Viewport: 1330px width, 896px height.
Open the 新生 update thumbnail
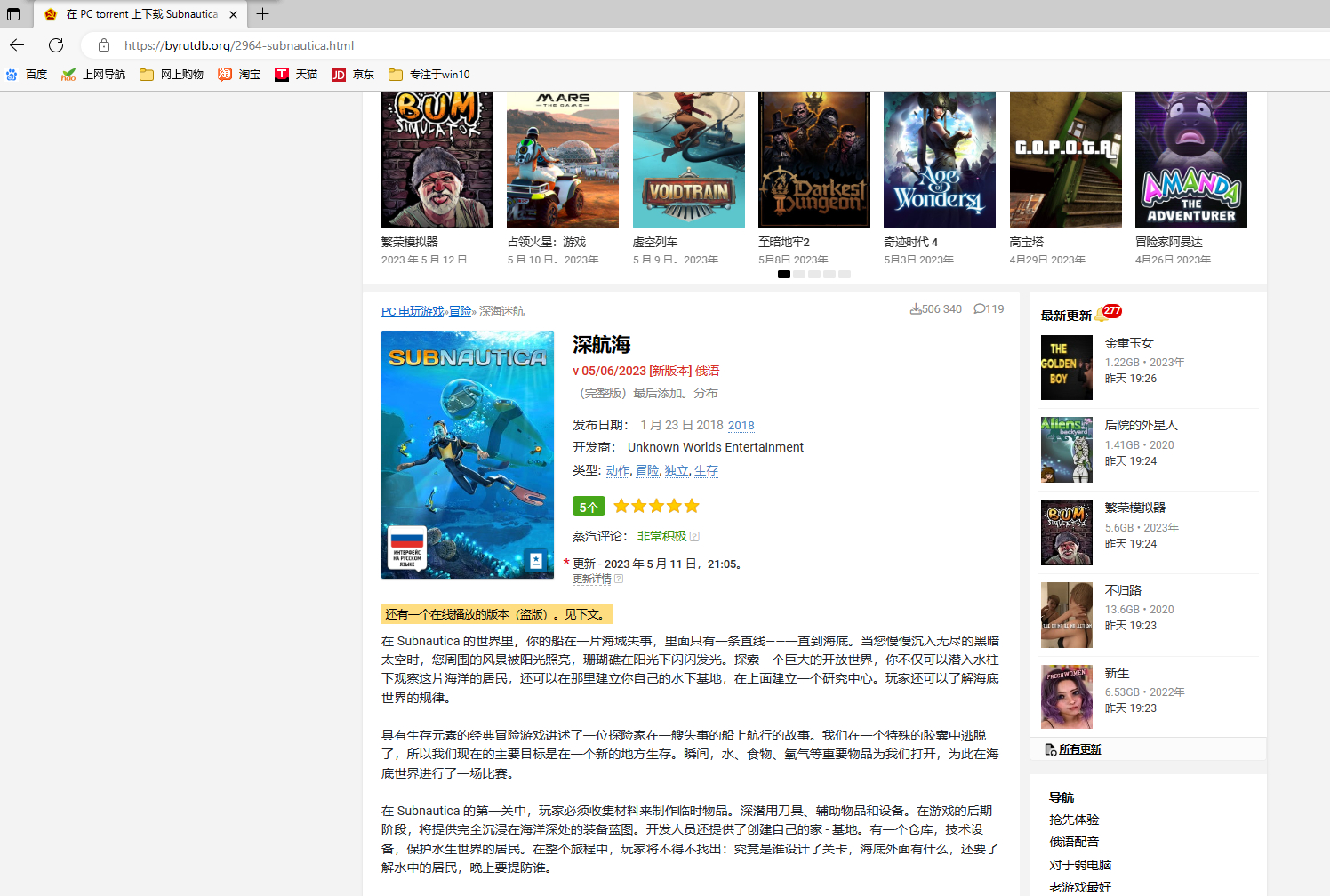click(1067, 697)
